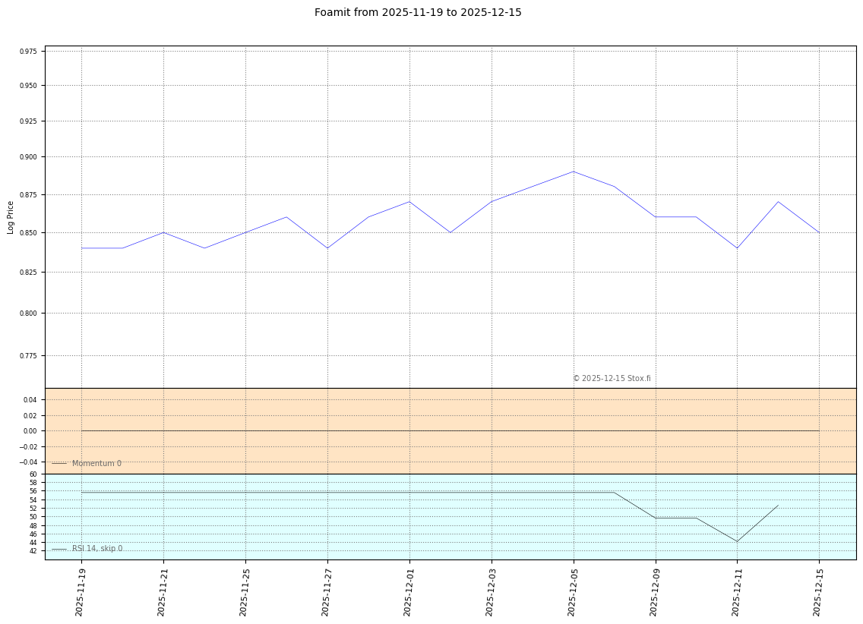This screenshot has width=863, height=624.
Task: Click the 2025-11-21 date tick label
Action: tap(162, 591)
